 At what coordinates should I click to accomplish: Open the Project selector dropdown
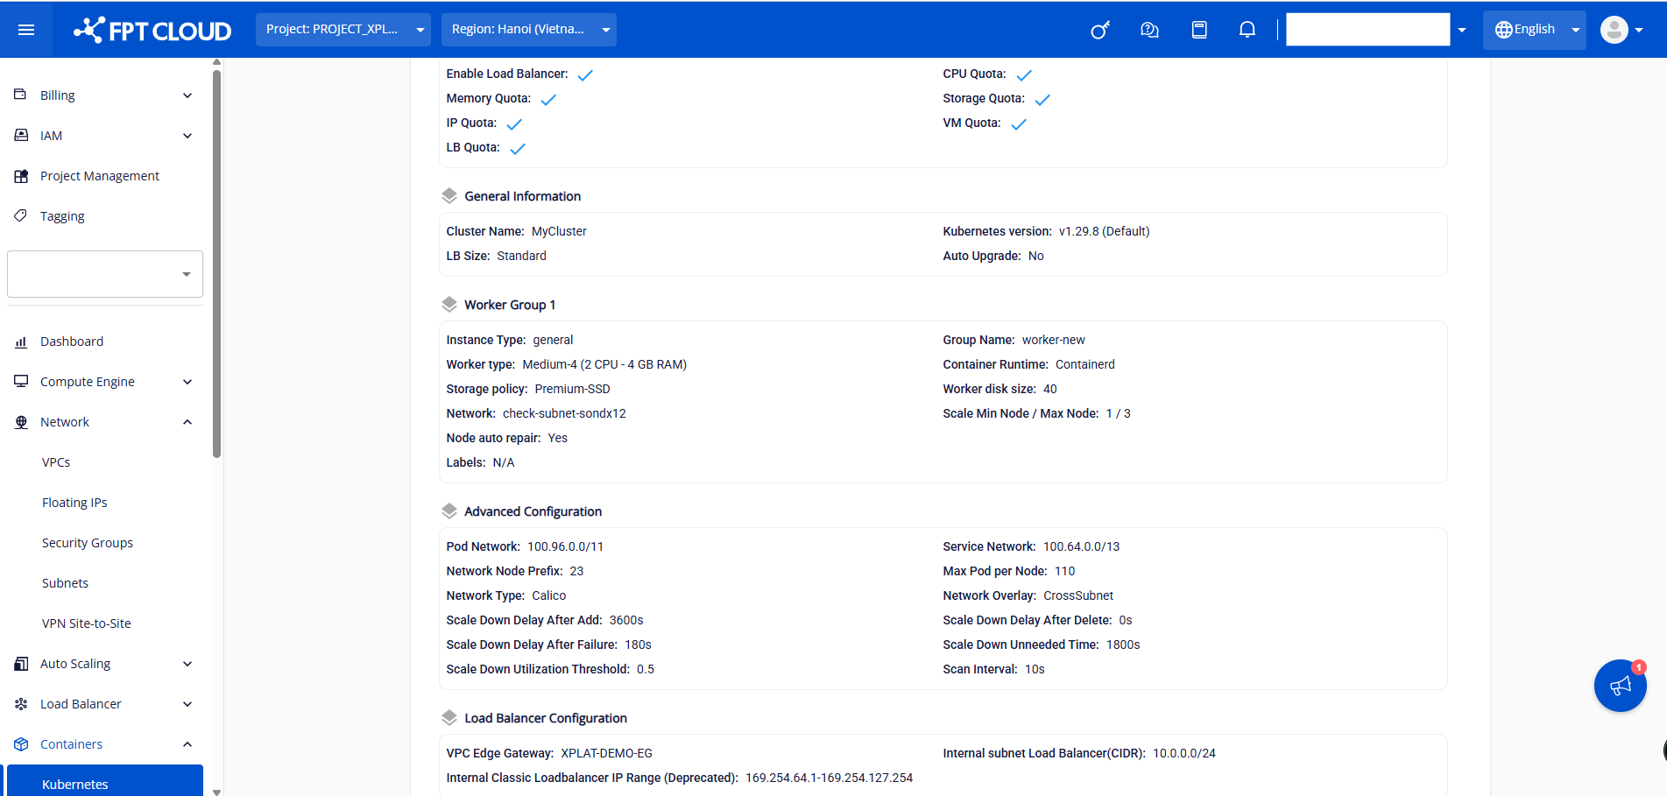343,30
